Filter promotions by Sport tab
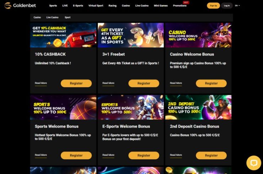Image resolution: width=263 pixels, height=174 pixels. [x=68, y=17]
